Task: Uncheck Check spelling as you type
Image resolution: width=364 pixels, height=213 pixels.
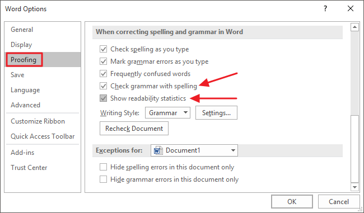Action: click(x=103, y=49)
